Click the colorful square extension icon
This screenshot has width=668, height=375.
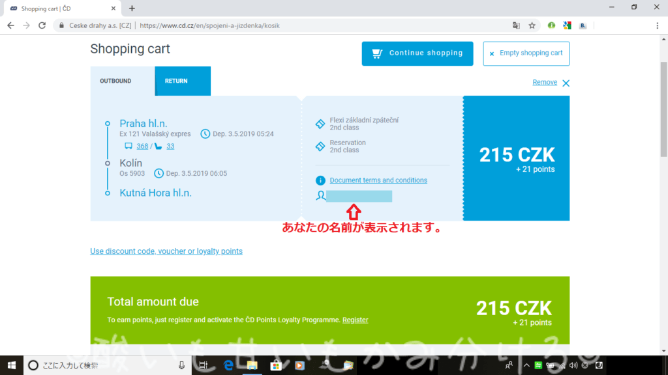pyautogui.click(x=567, y=25)
